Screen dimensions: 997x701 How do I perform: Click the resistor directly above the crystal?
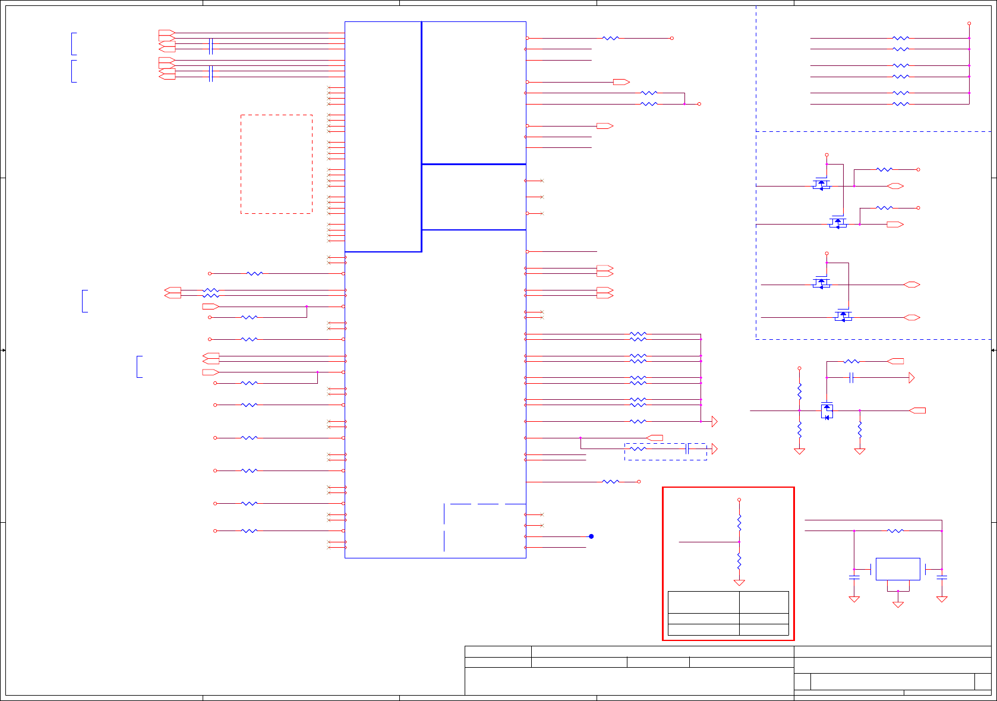(x=895, y=531)
